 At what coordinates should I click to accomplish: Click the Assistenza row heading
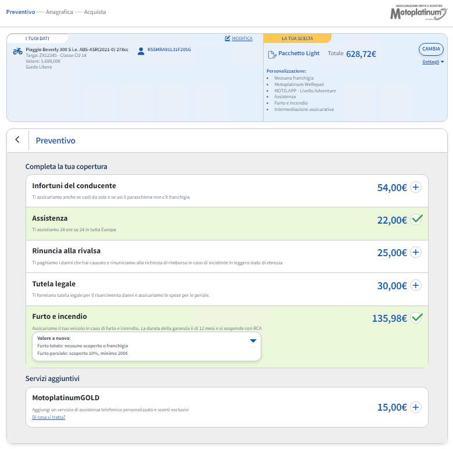(50, 218)
